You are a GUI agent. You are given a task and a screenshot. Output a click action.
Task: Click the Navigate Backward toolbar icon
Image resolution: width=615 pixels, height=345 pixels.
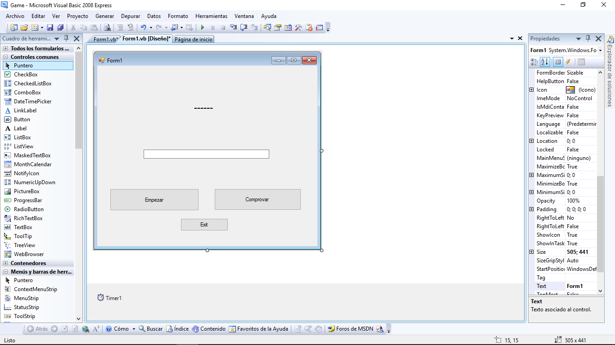coord(175,27)
